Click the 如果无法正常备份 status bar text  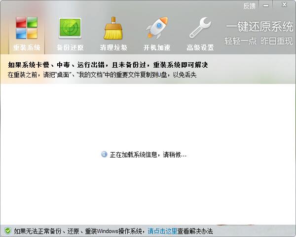[x=79, y=231]
